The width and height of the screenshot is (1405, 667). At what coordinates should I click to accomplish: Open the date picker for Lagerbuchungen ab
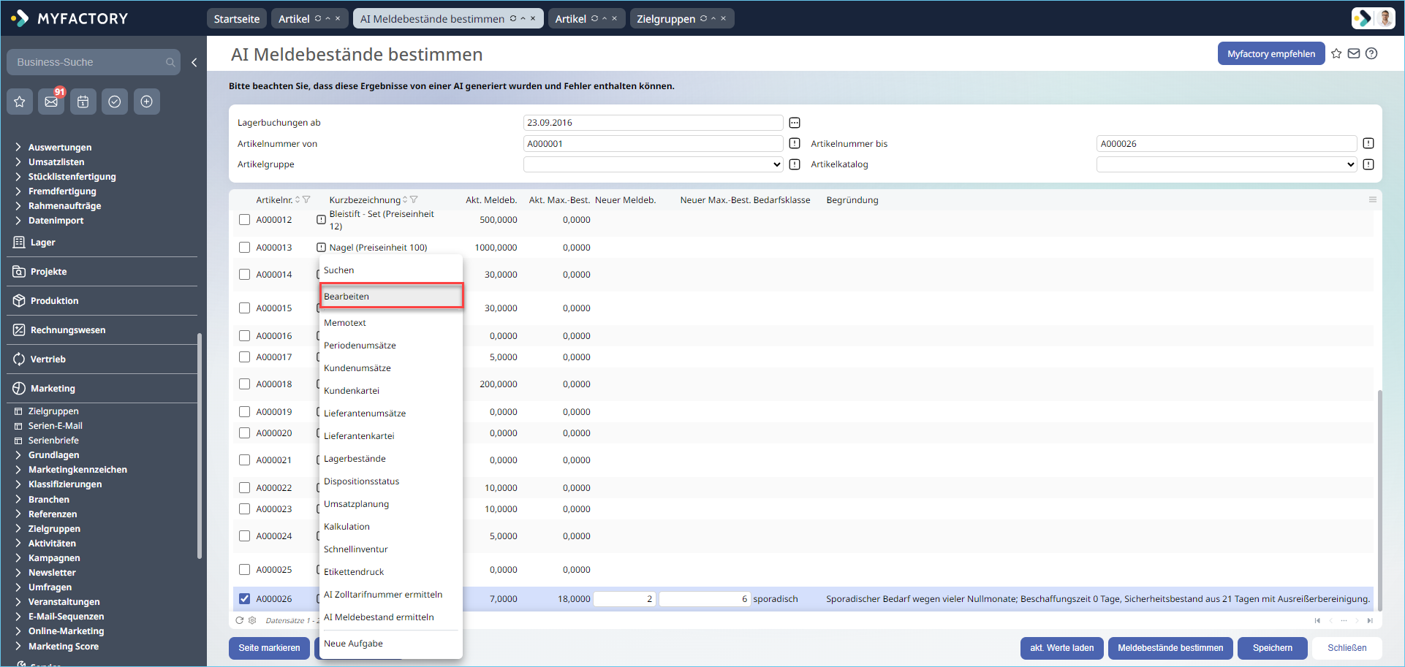pos(795,123)
